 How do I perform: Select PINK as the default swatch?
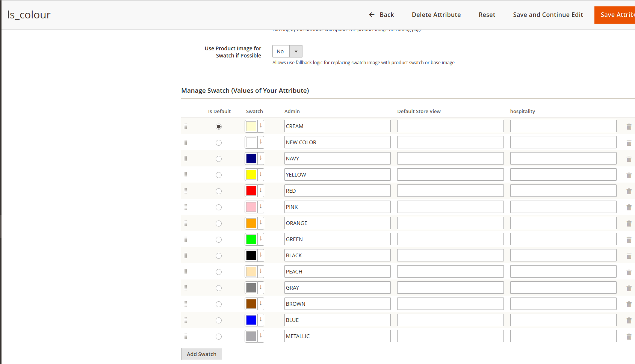point(219,207)
